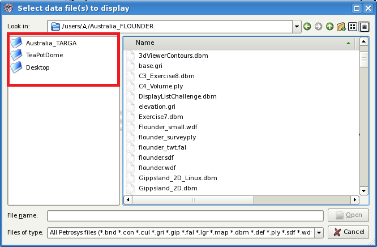Click the Open button

(349, 215)
